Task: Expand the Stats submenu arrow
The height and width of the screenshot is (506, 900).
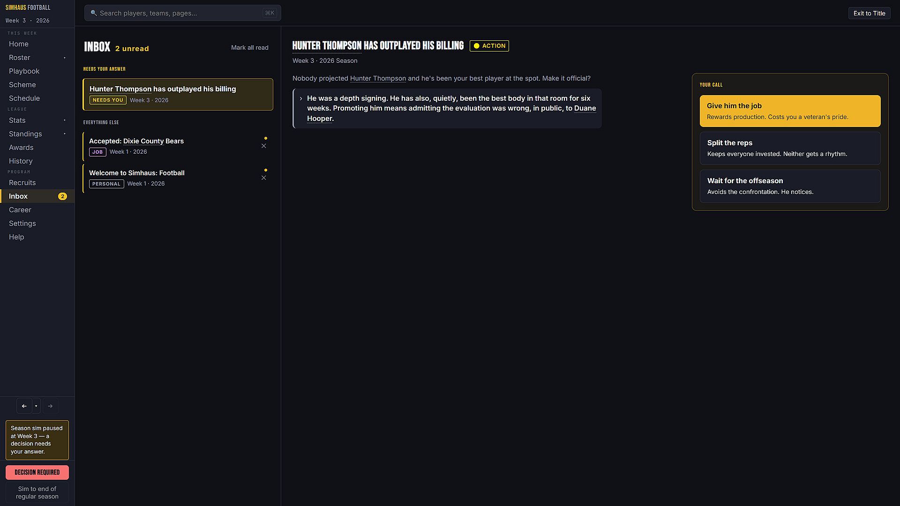Action: click(x=65, y=120)
